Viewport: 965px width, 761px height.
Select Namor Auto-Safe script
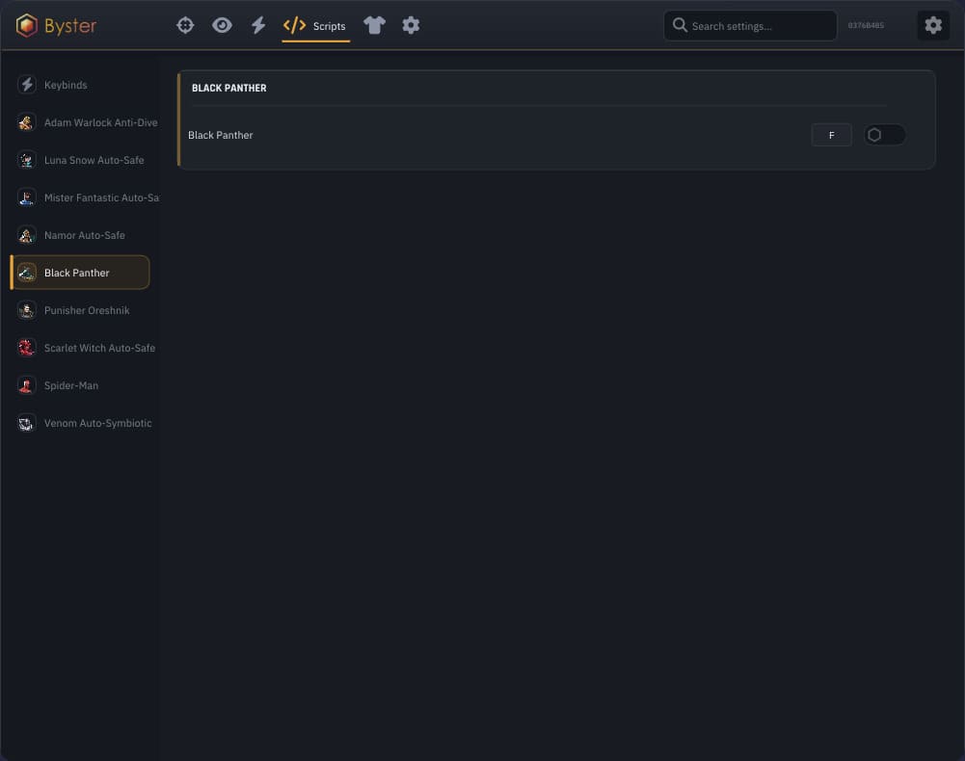pyautogui.click(x=80, y=235)
